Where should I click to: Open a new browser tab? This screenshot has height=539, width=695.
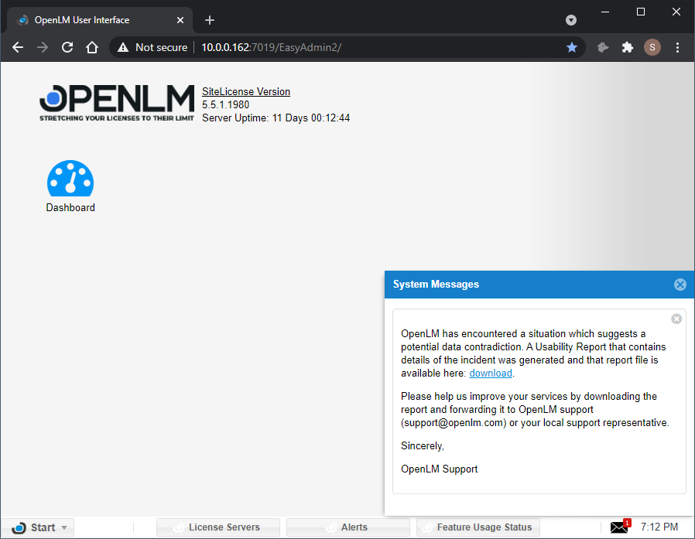(x=210, y=20)
